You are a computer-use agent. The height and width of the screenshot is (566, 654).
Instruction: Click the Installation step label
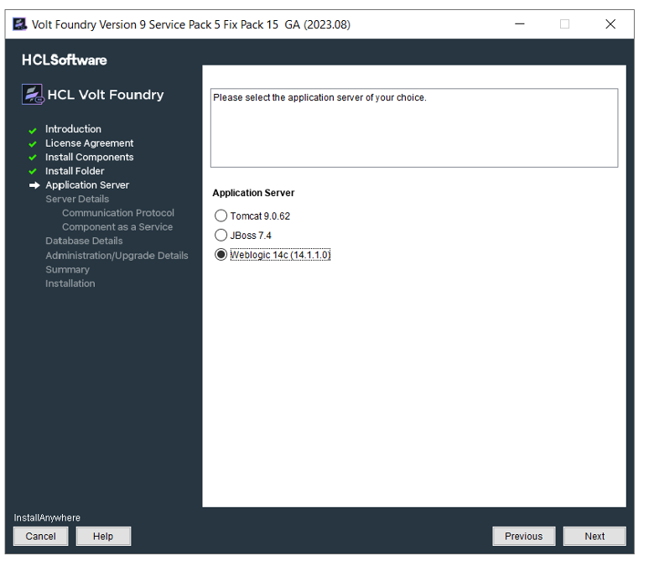70,283
